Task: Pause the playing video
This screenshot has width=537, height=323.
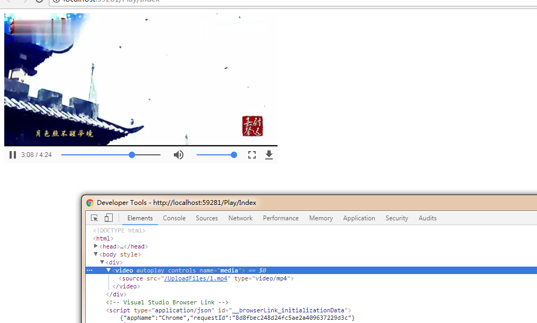Action: [x=13, y=155]
